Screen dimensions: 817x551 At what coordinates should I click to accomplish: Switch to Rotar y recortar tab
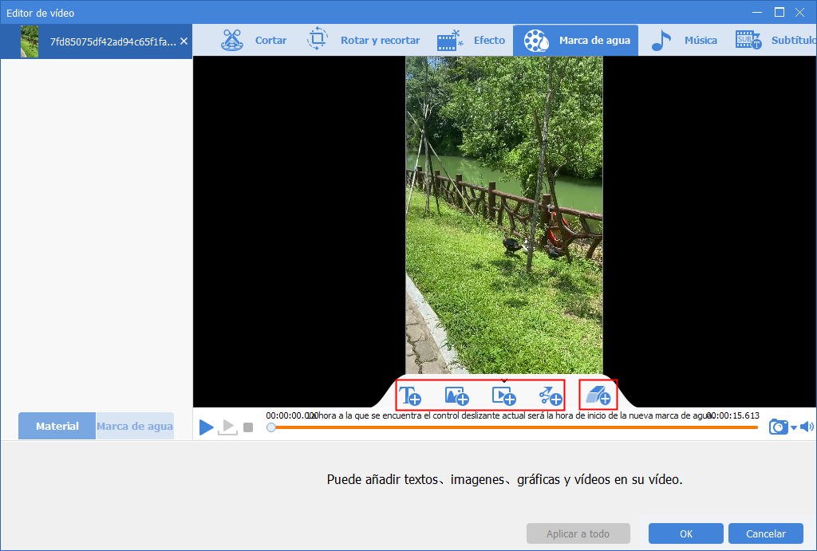363,40
